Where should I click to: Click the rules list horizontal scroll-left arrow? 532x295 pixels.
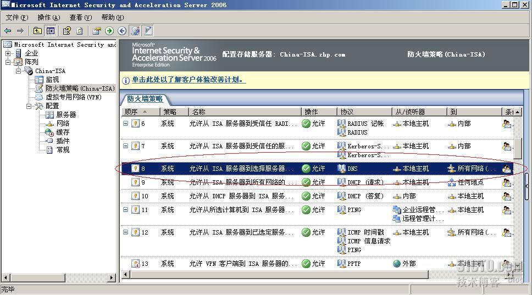click(125, 274)
